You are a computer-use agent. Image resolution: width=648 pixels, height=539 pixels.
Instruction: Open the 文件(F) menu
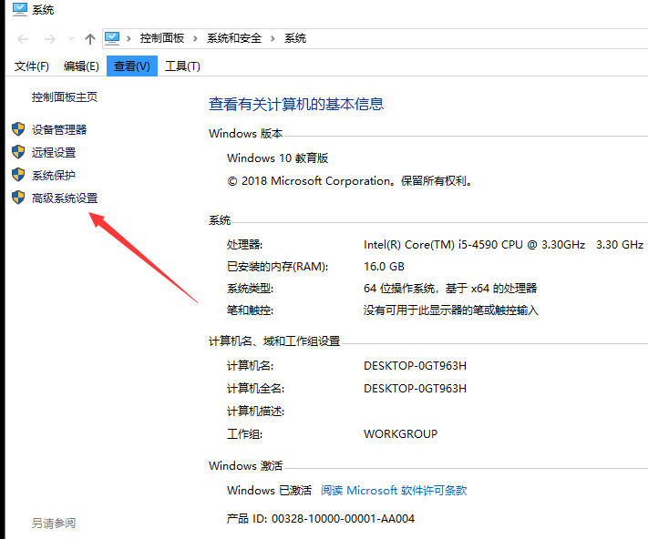[32, 66]
